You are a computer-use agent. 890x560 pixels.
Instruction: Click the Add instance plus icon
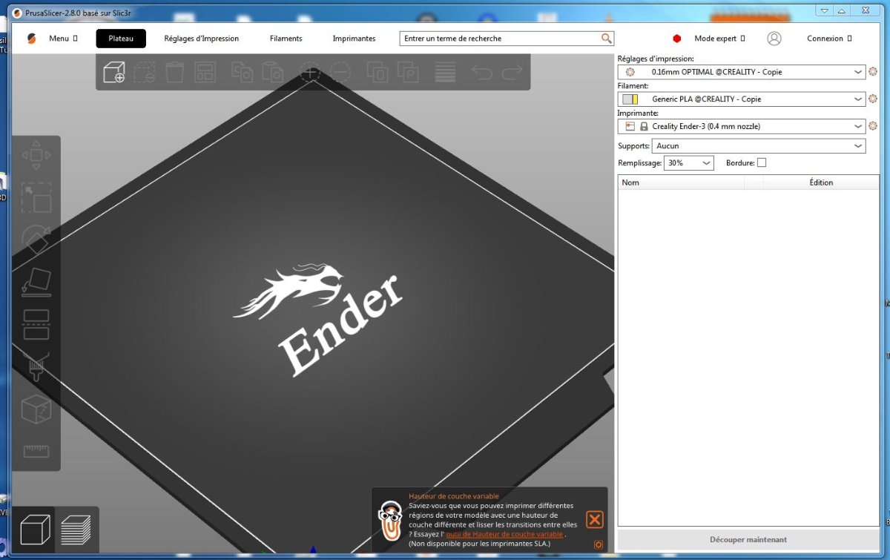[x=310, y=72]
